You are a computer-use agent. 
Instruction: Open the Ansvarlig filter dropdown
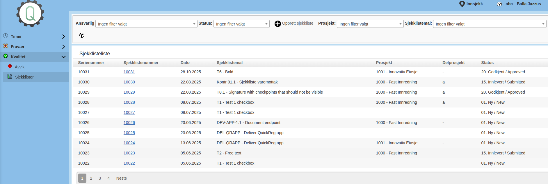pyautogui.click(x=146, y=24)
